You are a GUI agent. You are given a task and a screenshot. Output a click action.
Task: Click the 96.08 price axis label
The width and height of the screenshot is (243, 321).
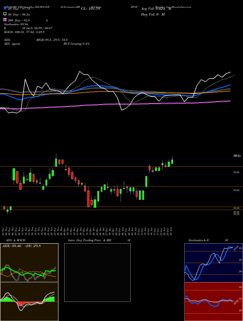pos(237,172)
